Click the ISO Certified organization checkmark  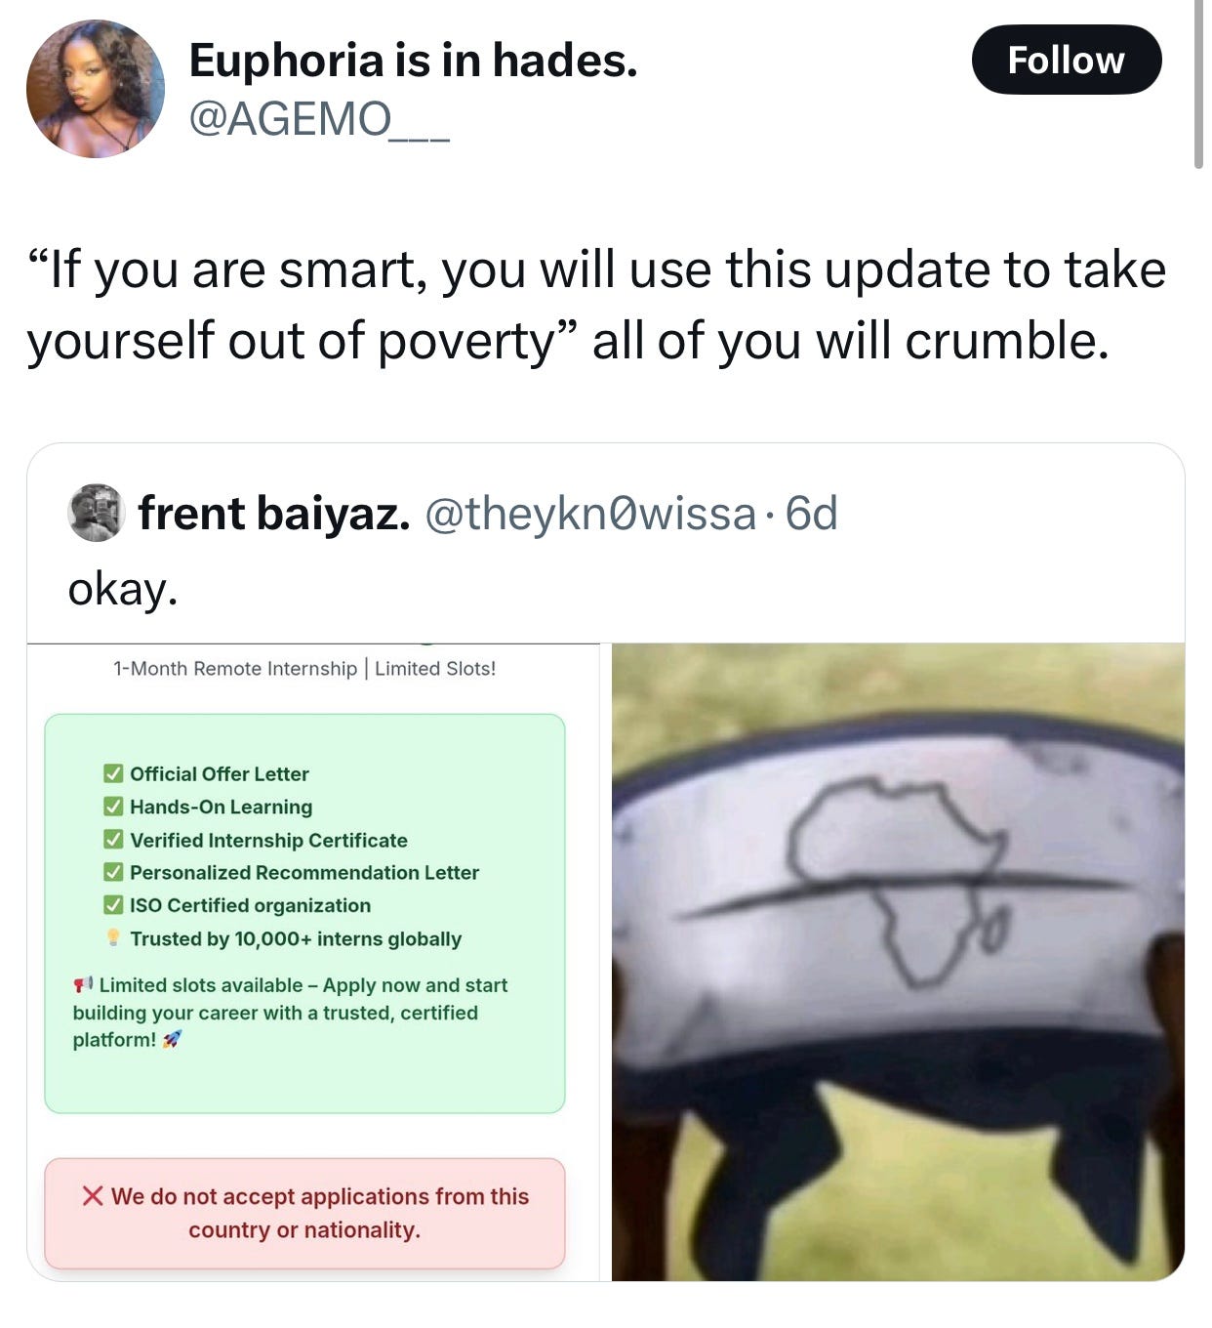(114, 905)
